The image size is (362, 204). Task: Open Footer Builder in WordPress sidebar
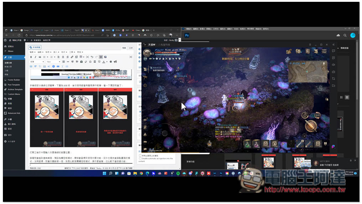tap(14, 80)
